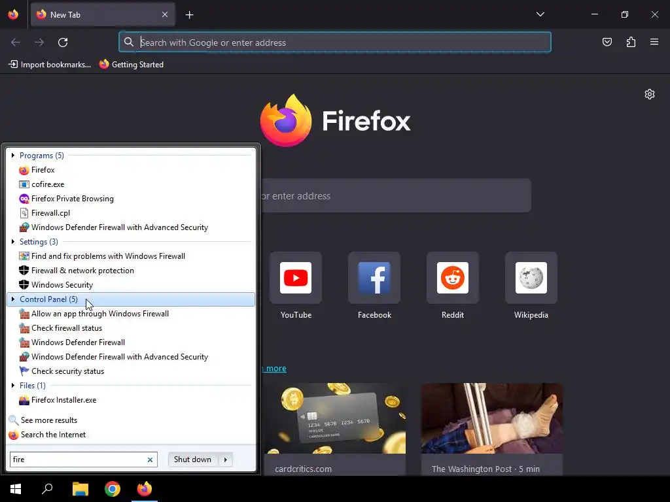Click the Firefox View icon at top left

pos(13,14)
